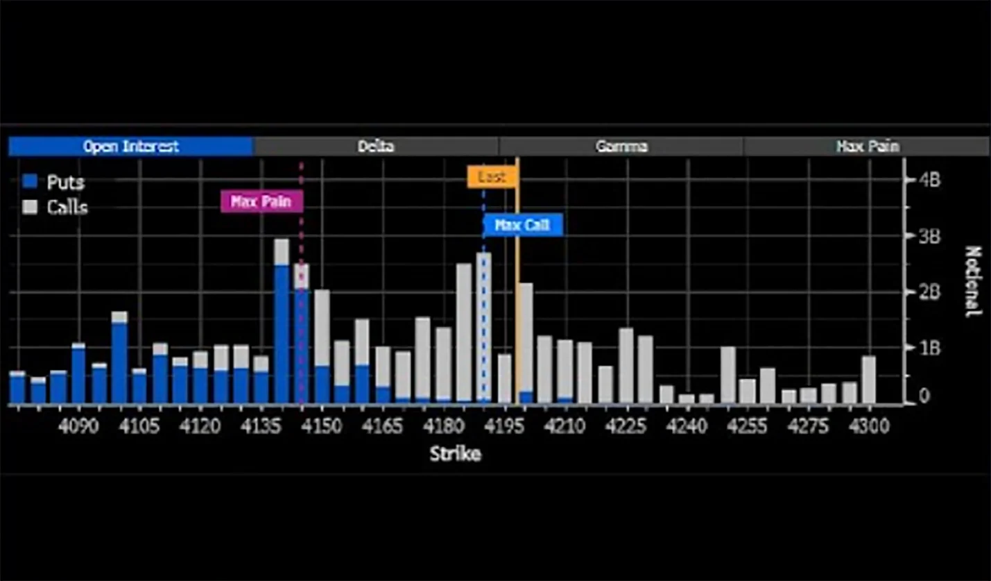
Task: Click the 4225 strike axis label
Action: pos(626,426)
